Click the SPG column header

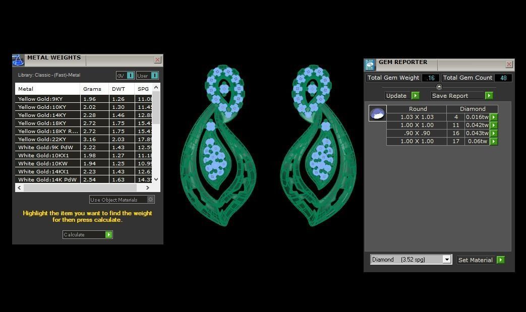[143, 89]
